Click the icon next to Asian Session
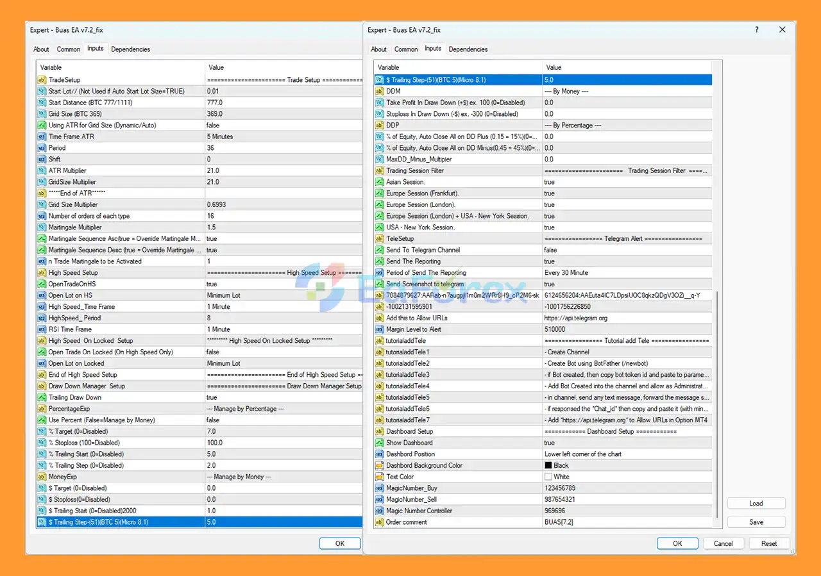 (380, 182)
